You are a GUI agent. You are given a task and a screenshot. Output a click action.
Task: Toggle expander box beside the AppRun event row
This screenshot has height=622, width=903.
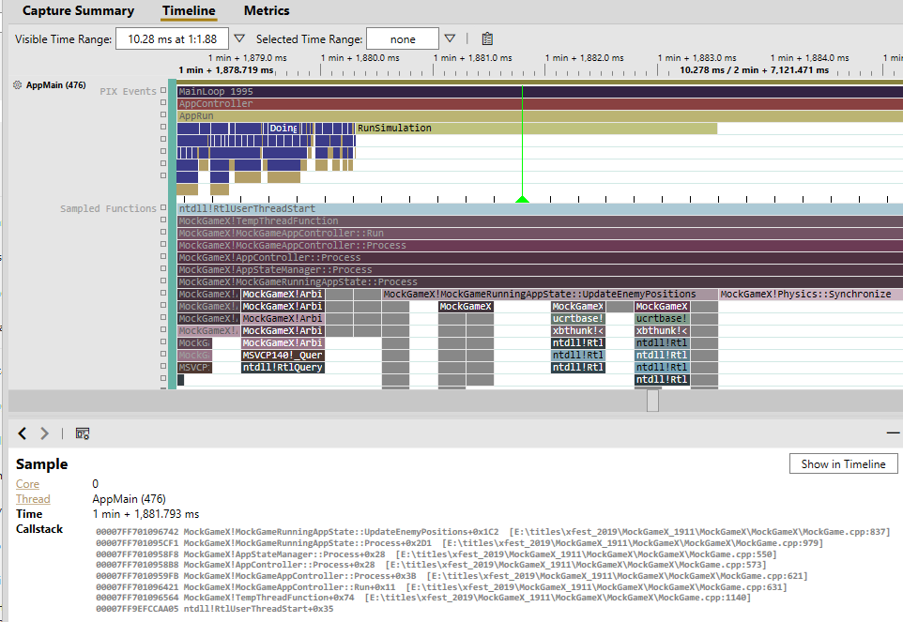163,115
